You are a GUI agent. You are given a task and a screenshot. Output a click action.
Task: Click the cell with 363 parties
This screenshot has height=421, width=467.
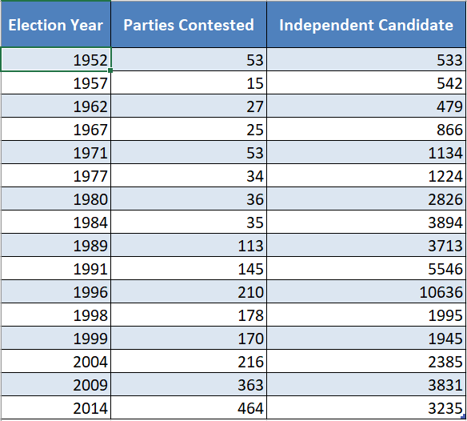[189, 384]
